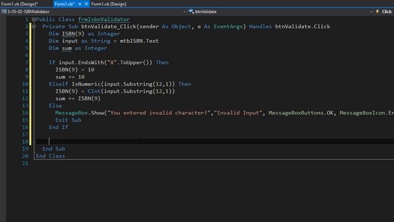The width and height of the screenshot is (394, 222).
Task: Open the S-05-02-ISBNValidator project dropdown
Action: click(184, 12)
